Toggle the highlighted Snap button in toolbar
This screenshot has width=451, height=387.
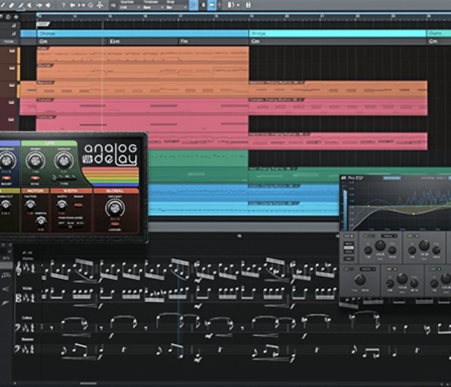point(194,5)
